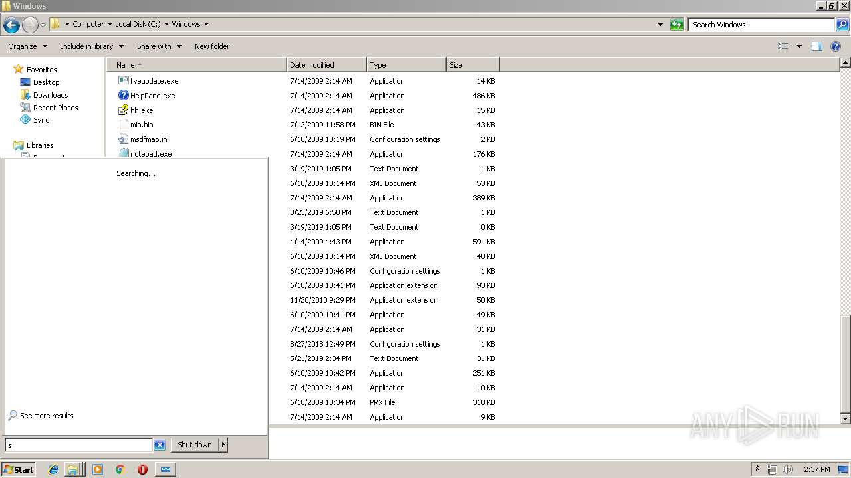Screen dimensions: 851x478
Task: Click the Back navigation arrow
Action: click(x=11, y=25)
